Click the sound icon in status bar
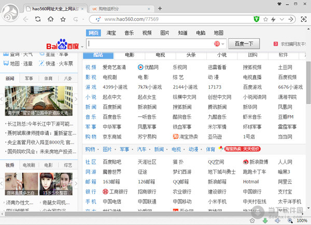 [x=277, y=220]
